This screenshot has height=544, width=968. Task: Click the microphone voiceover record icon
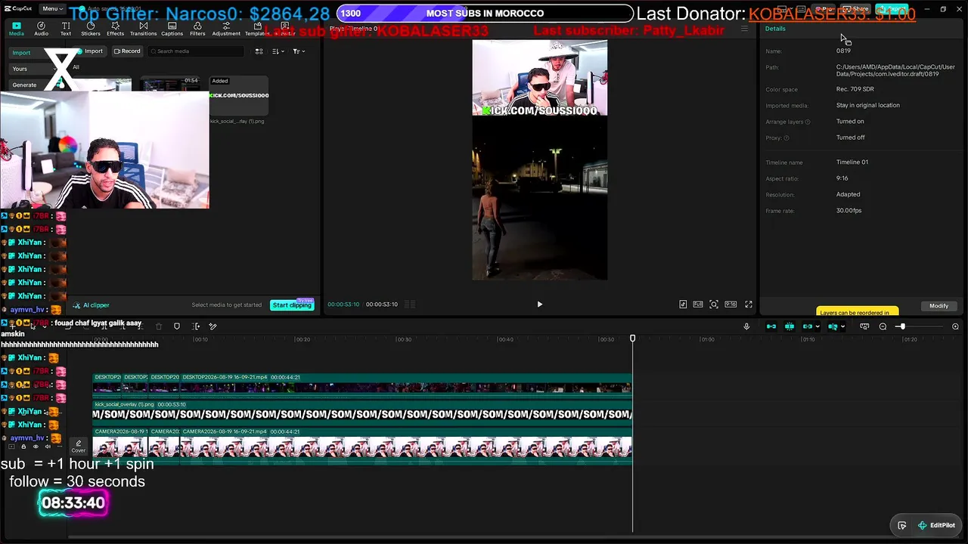coord(746,326)
